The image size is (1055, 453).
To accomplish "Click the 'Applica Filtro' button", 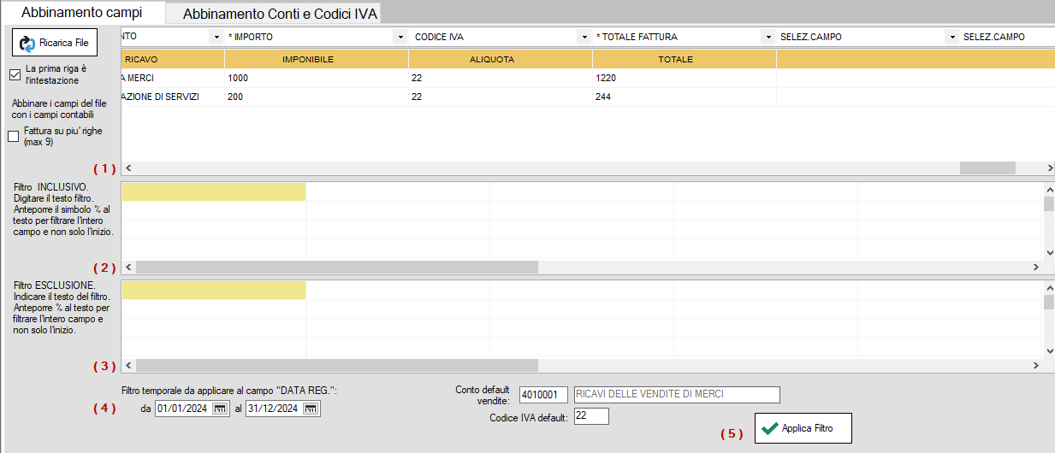I will [x=803, y=428].
